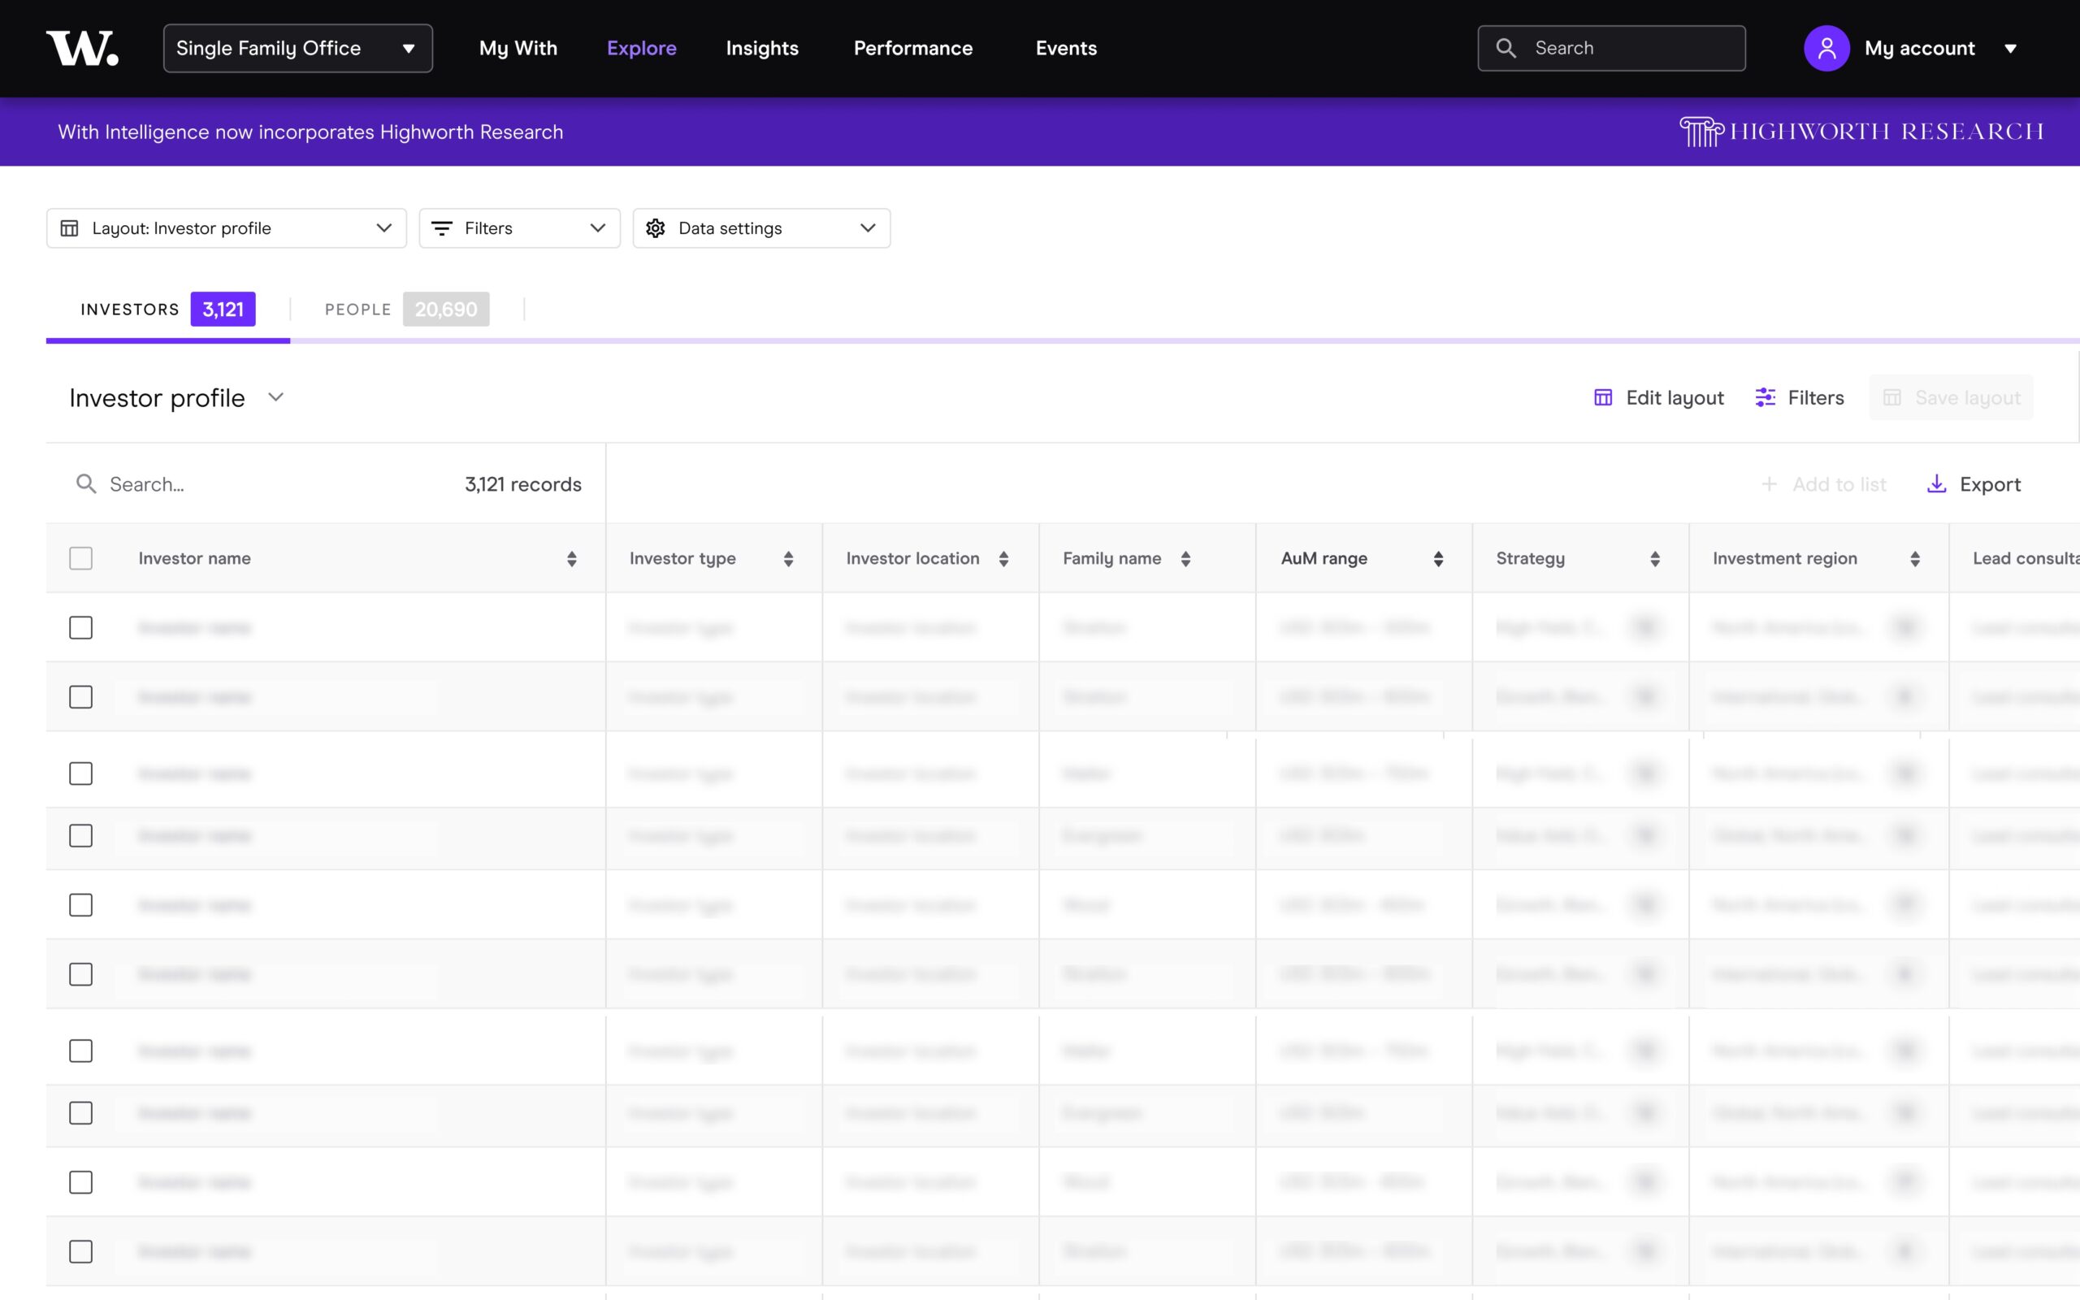This screenshot has height=1300, width=2080.
Task: Expand the Data settings dropdown
Action: point(761,227)
